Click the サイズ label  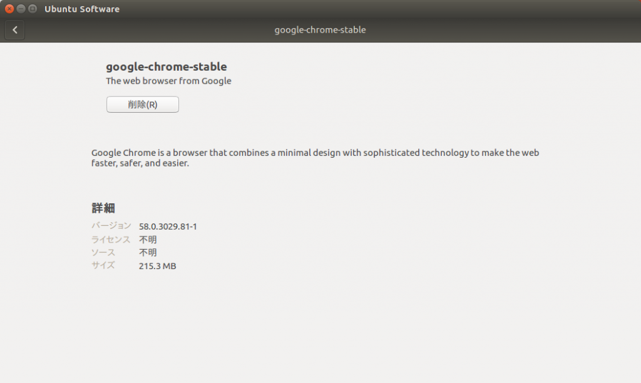[103, 265]
